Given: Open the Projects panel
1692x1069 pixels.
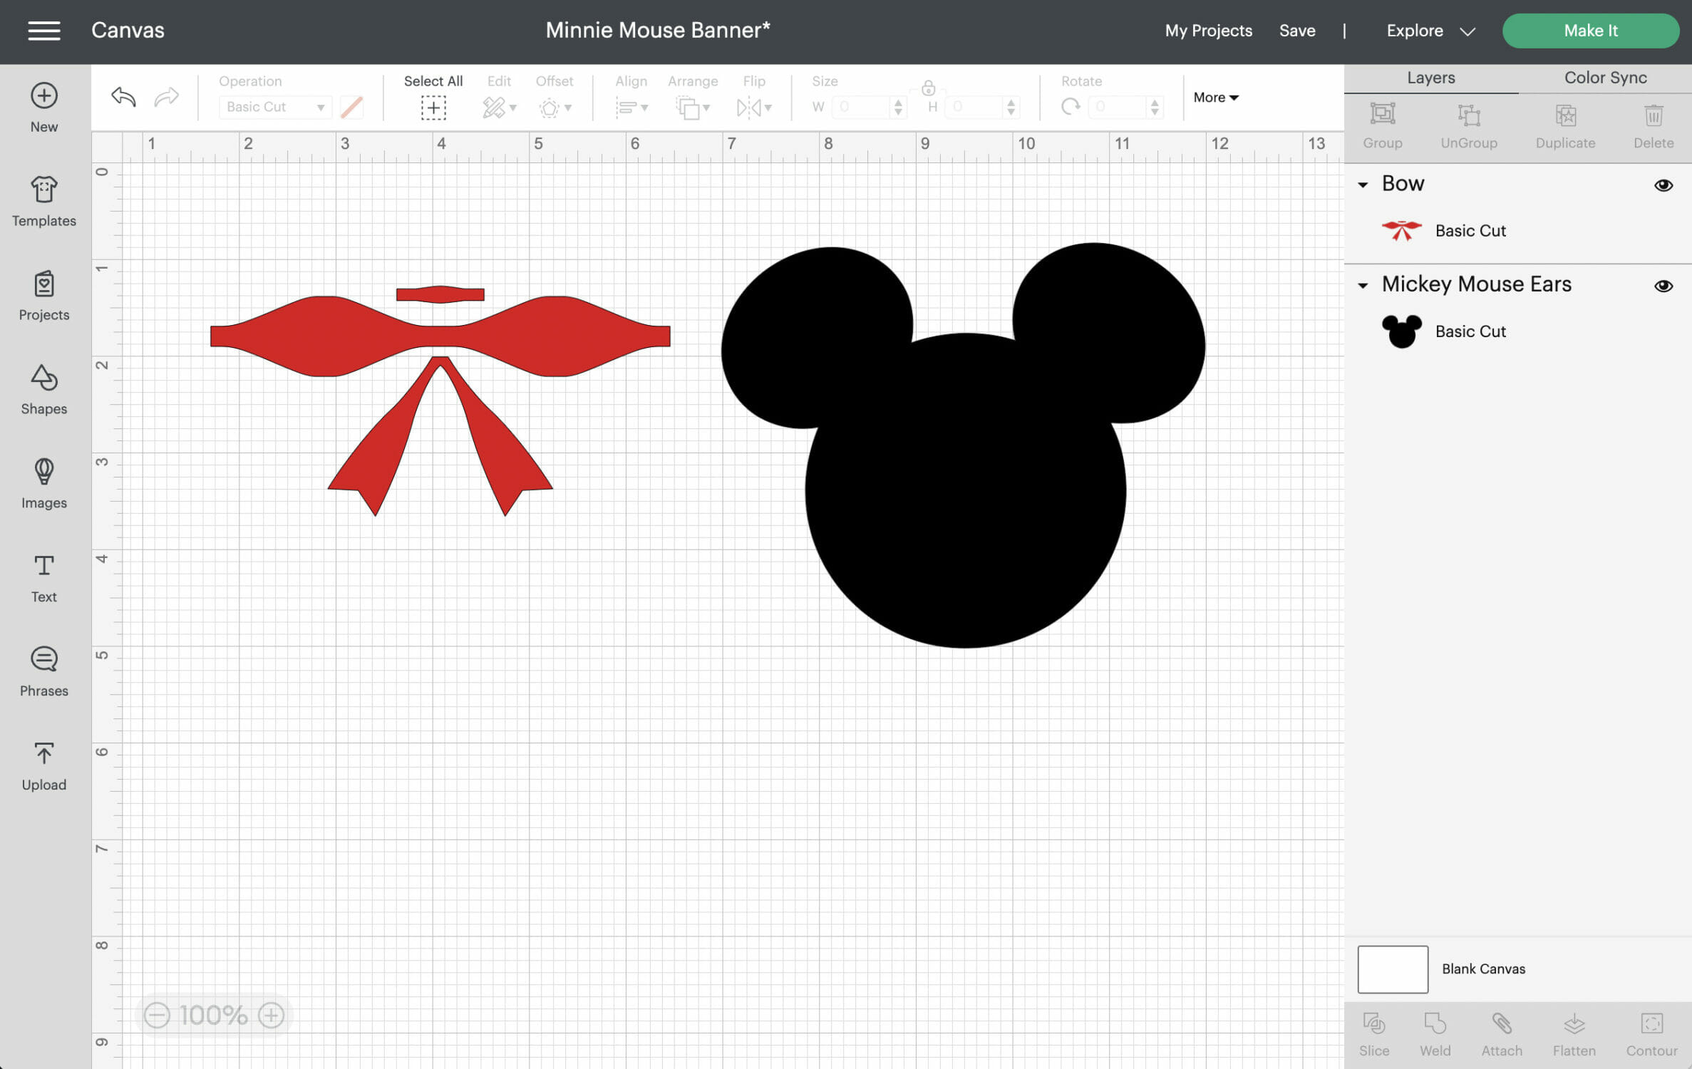Looking at the screenshot, I should [x=44, y=296].
